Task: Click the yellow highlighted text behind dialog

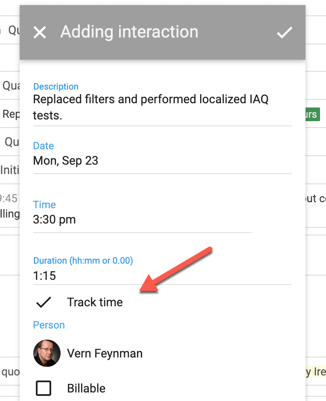Action: click(316, 372)
